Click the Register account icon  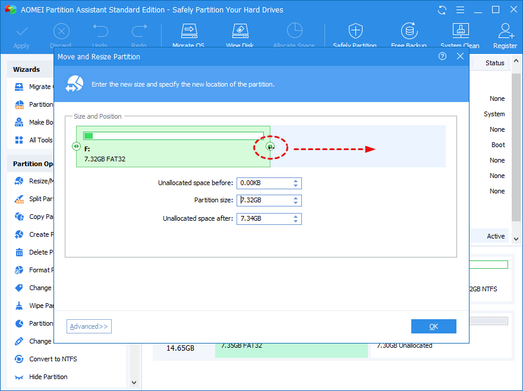click(x=505, y=31)
